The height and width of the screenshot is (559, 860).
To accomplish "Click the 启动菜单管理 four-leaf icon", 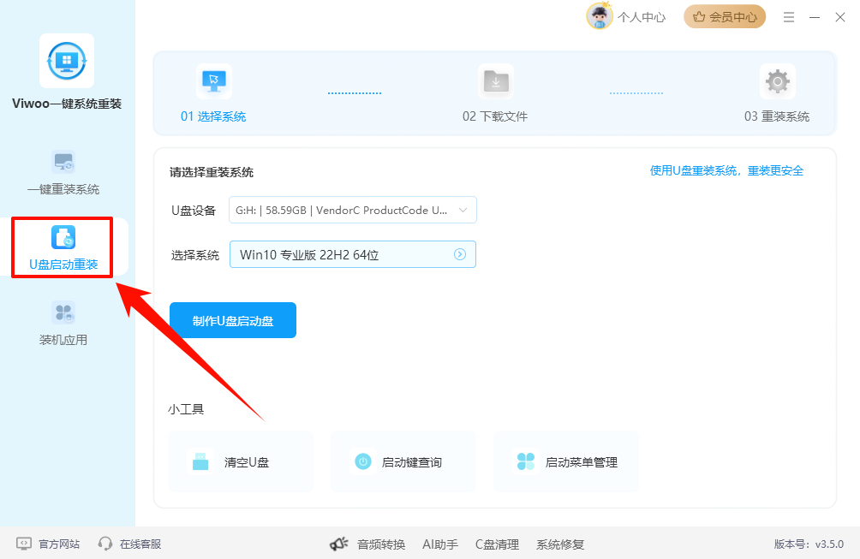I will pyautogui.click(x=526, y=461).
